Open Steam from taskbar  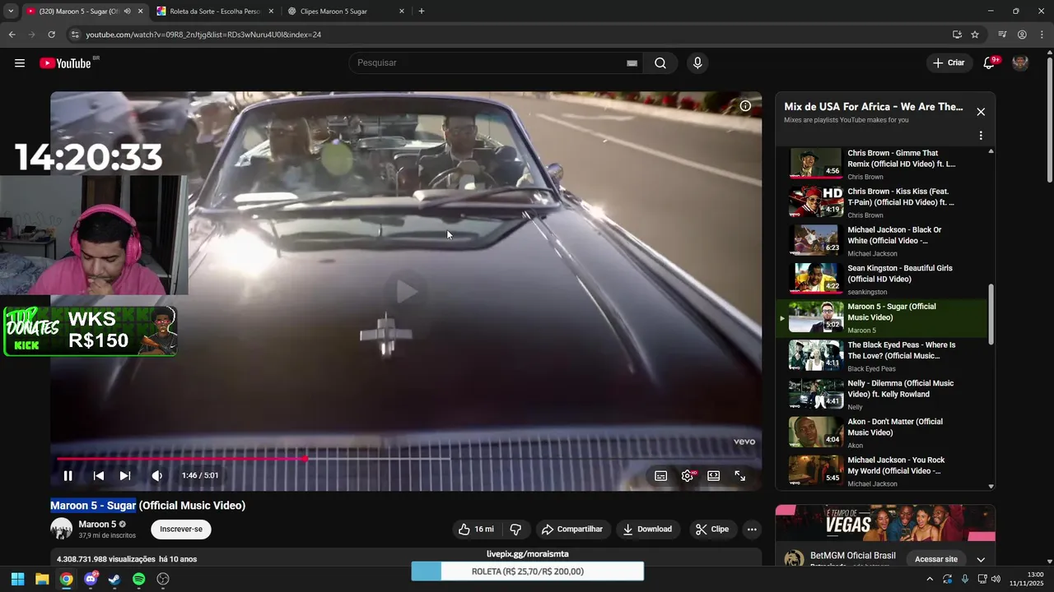[114, 579]
